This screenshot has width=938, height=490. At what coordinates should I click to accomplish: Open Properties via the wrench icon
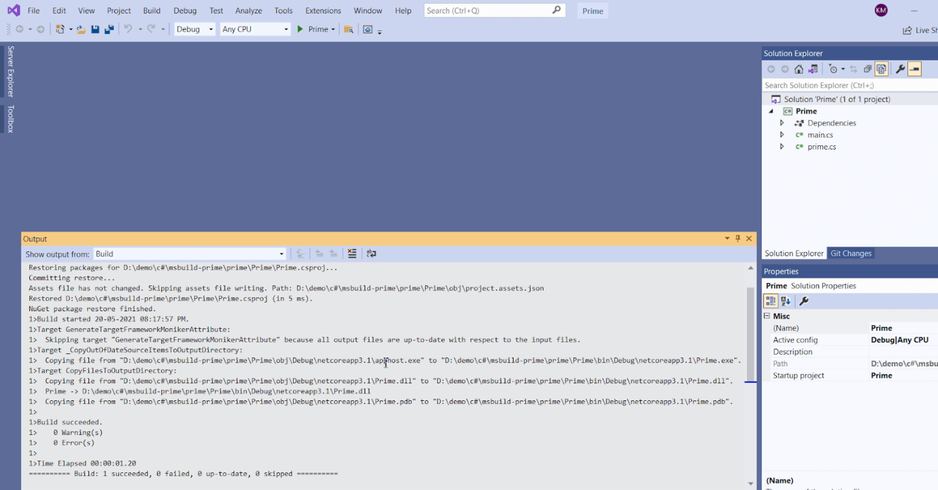pos(900,69)
